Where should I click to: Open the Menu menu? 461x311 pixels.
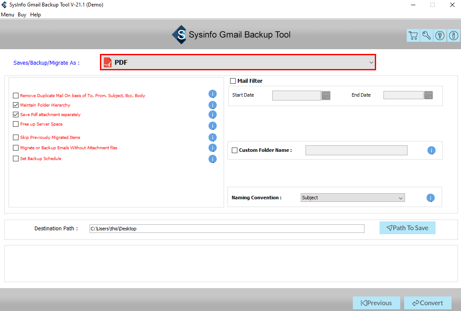(x=8, y=15)
